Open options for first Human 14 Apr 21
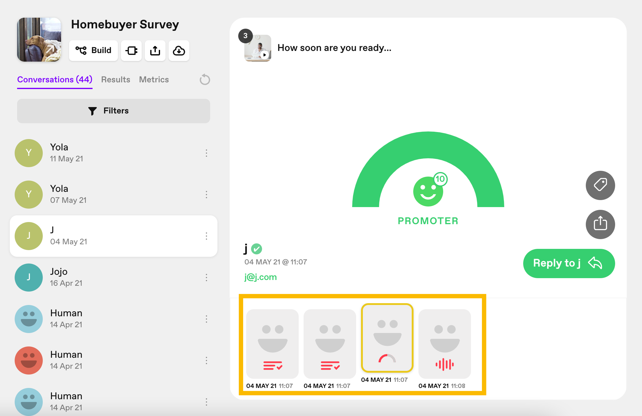This screenshot has width=642, height=416. [206, 319]
